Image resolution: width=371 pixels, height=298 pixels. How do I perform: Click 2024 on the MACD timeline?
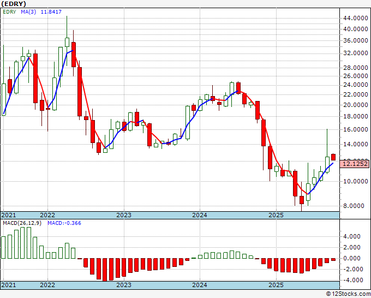click(200, 285)
